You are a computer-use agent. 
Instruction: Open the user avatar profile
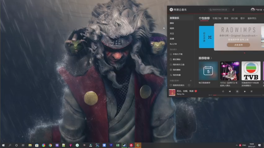[252, 10]
